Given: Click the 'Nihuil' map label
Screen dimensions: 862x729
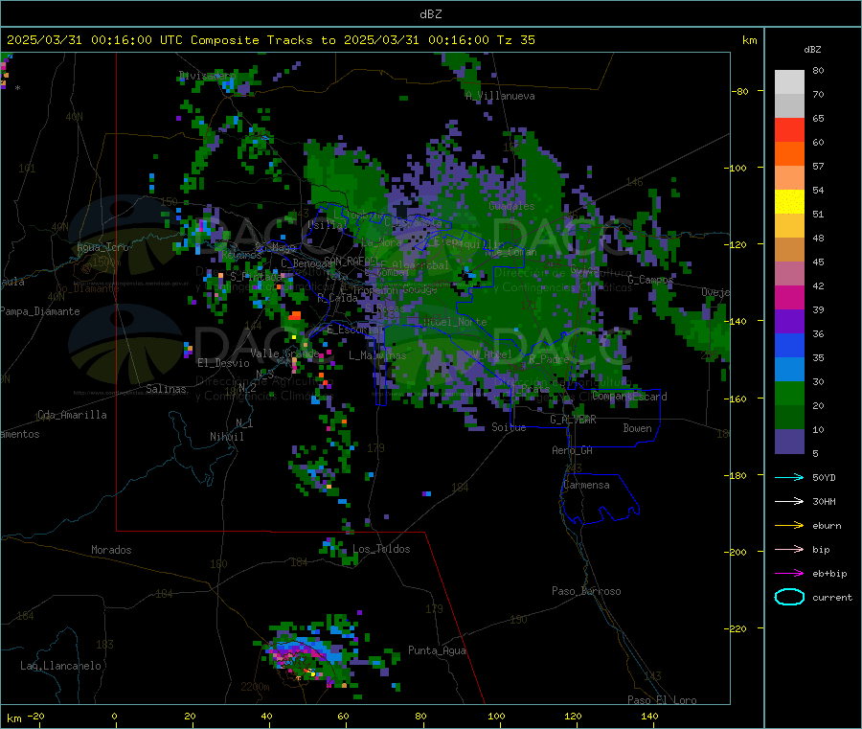Looking at the screenshot, I should [x=226, y=437].
